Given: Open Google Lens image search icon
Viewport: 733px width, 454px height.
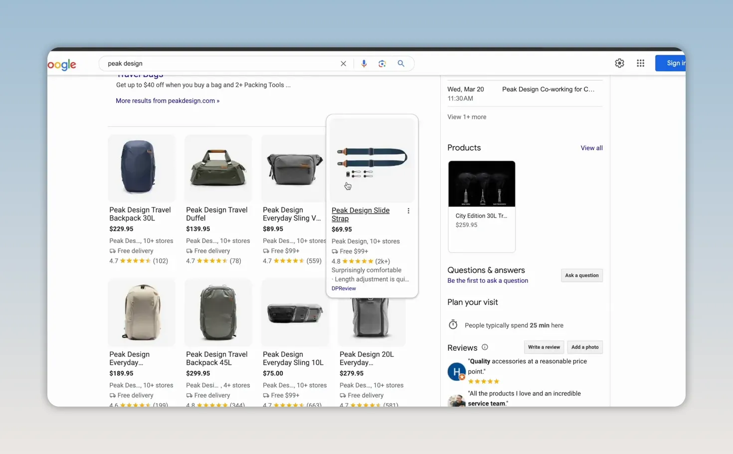Looking at the screenshot, I should 382,63.
